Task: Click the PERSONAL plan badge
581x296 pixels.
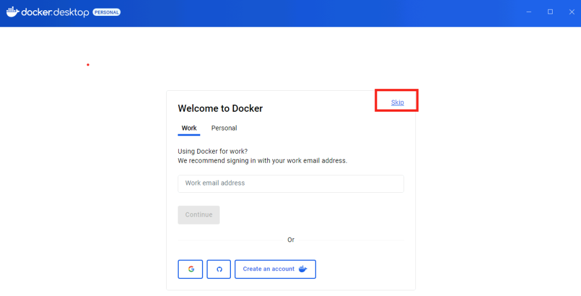Action: [107, 12]
